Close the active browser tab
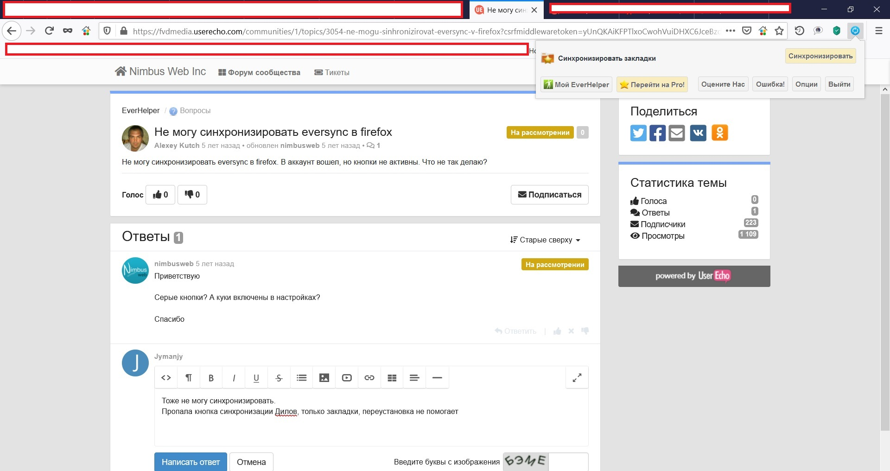The height and width of the screenshot is (471, 890). coord(534,10)
